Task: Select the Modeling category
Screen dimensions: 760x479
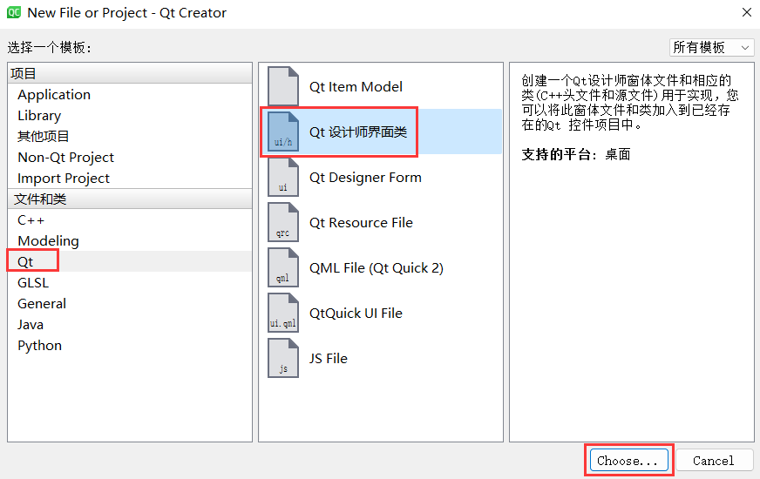Action: pyautogui.click(x=48, y=240)
